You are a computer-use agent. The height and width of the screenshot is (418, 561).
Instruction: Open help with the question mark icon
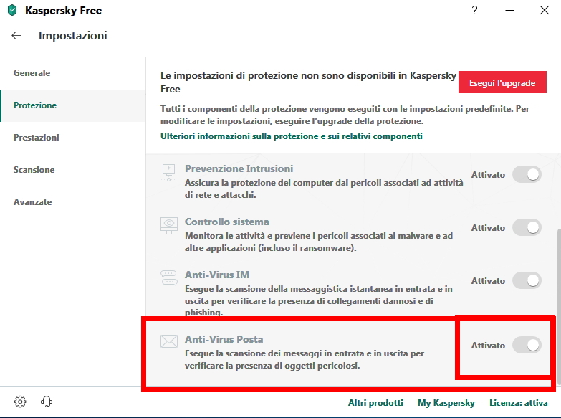474,10
